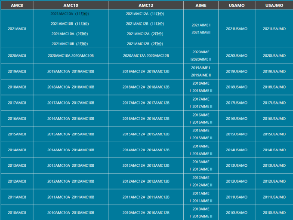Open the 2014AMC8 link
Image resolution: width=293 pixels, height=220 pixels.
point(17,150)
